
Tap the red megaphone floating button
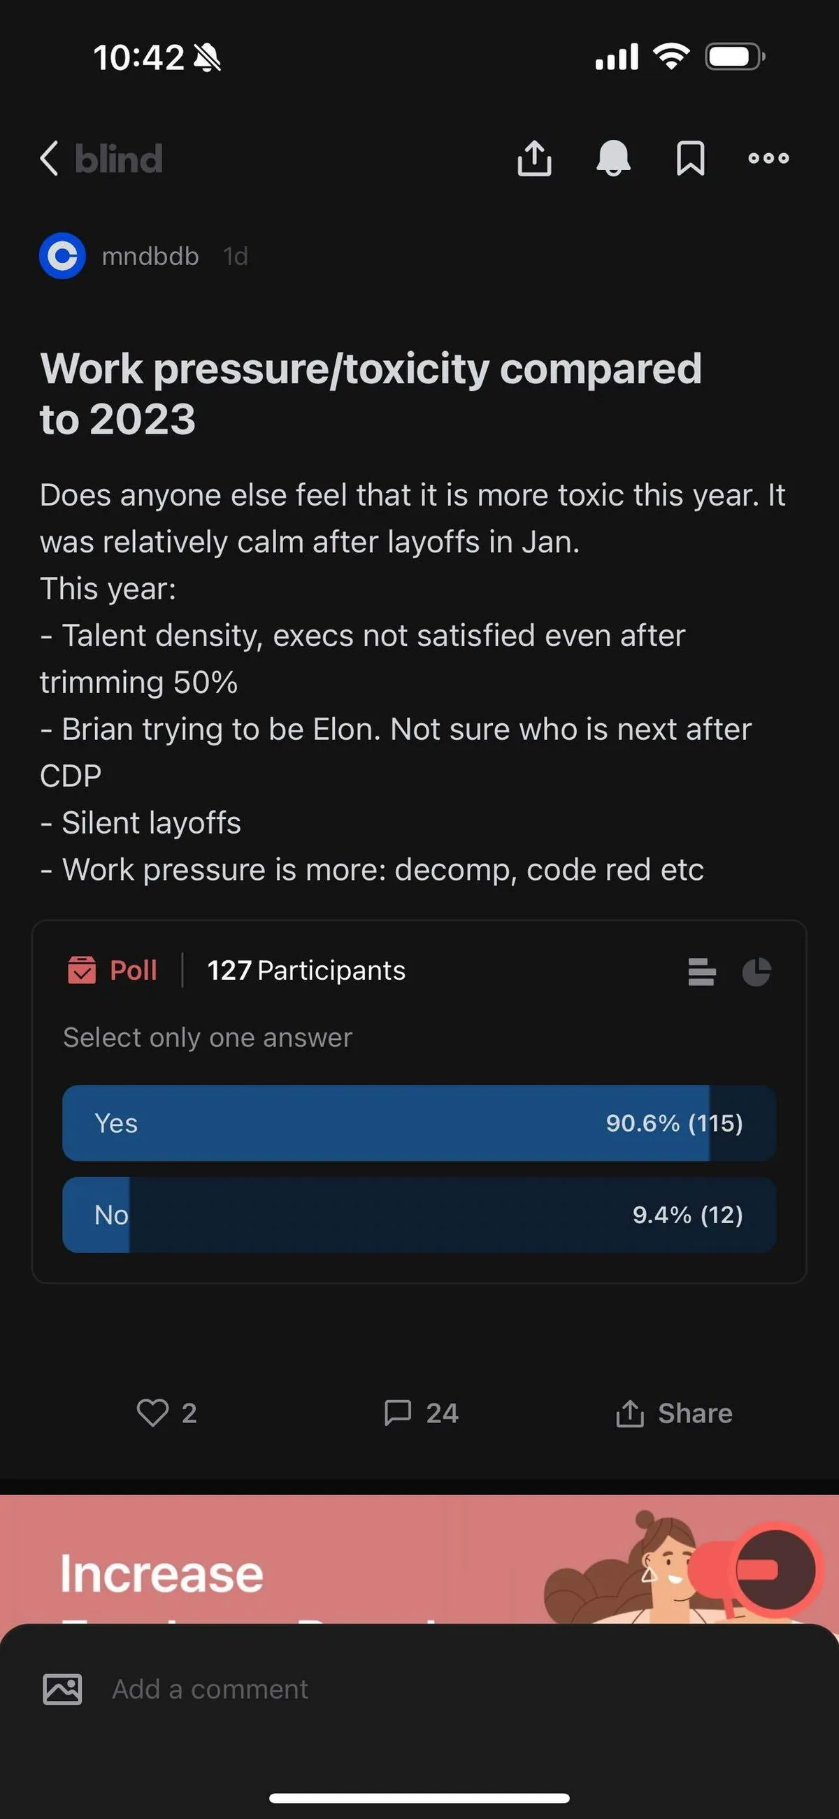click(775, 1569)
